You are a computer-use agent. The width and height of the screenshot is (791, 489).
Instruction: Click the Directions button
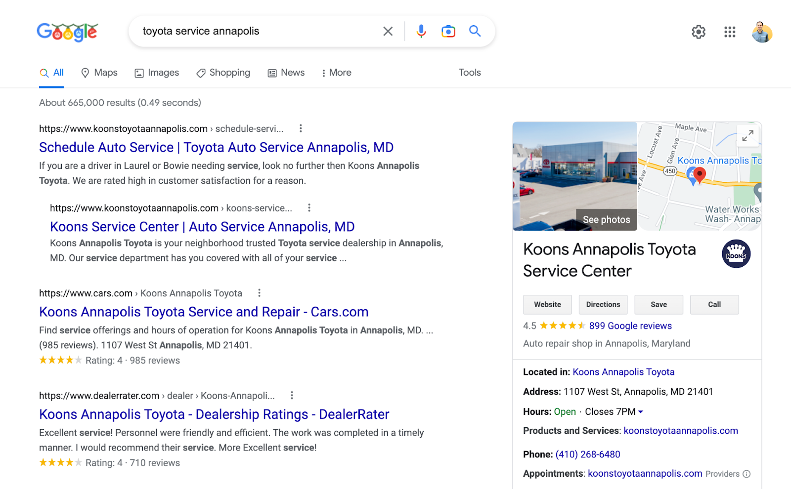coord(603,305)
